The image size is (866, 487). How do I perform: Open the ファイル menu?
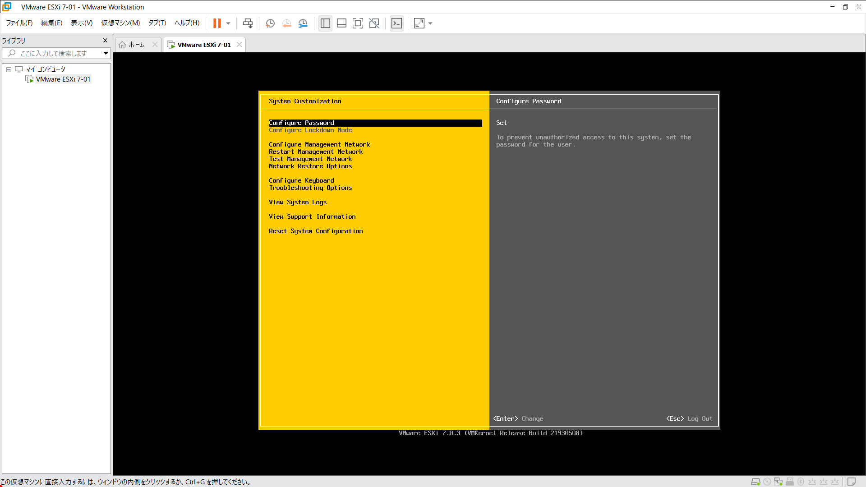(19, 23)
